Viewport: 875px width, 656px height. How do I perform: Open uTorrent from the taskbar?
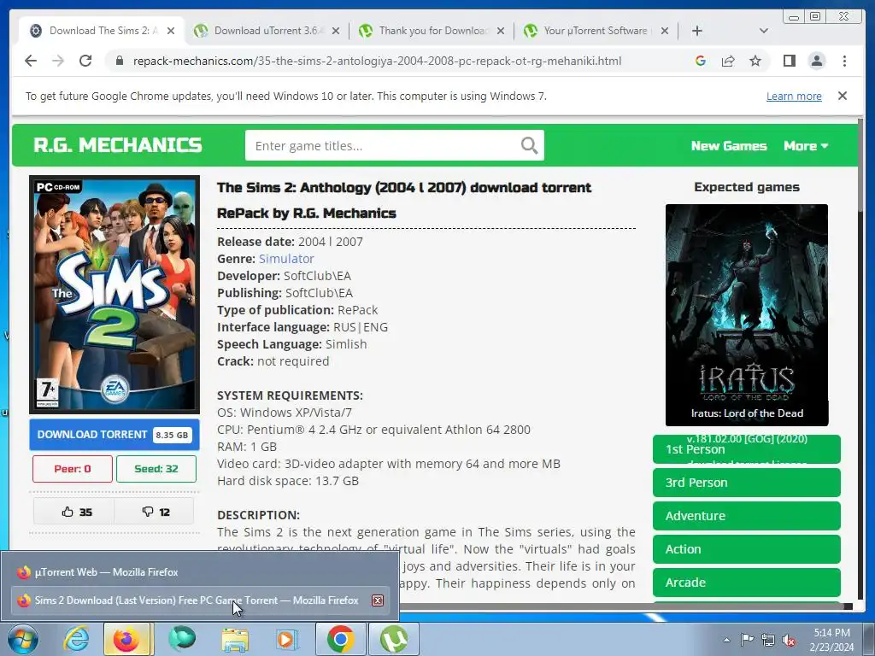(x=393, y=639)
